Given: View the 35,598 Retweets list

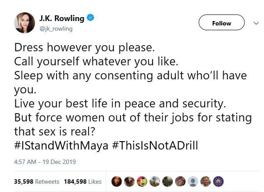Looking at the screenshot, I should tap(37, 181).
